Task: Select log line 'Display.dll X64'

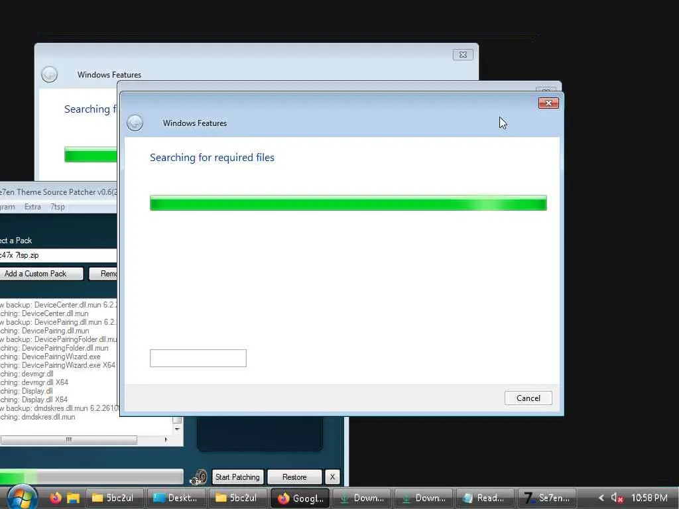Action: tap(34, 400)
